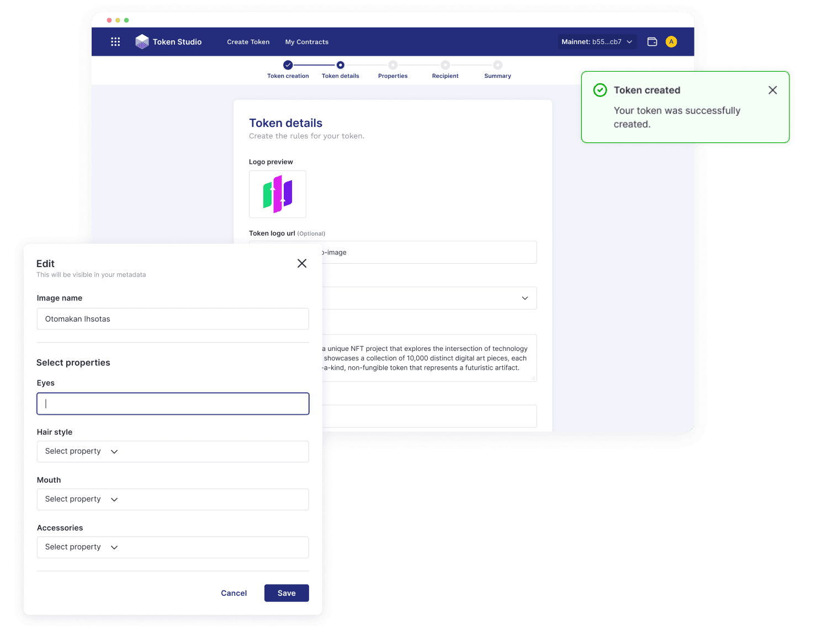Open Create Token menu item
Image resolution: width=817 pixels, height=640 pixels.
click(x=248, y=42)
